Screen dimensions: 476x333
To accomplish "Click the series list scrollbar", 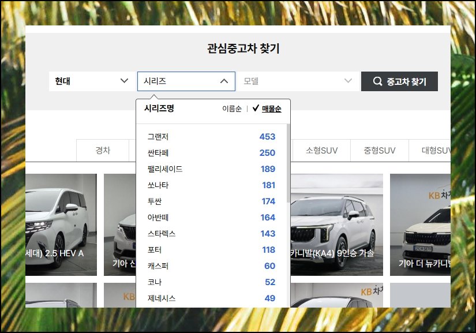I will tap(288, 164).
